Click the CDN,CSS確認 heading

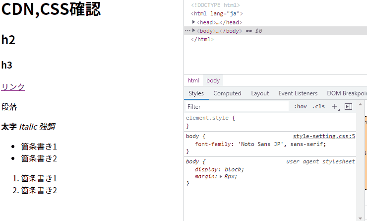(x=51, y=9)
